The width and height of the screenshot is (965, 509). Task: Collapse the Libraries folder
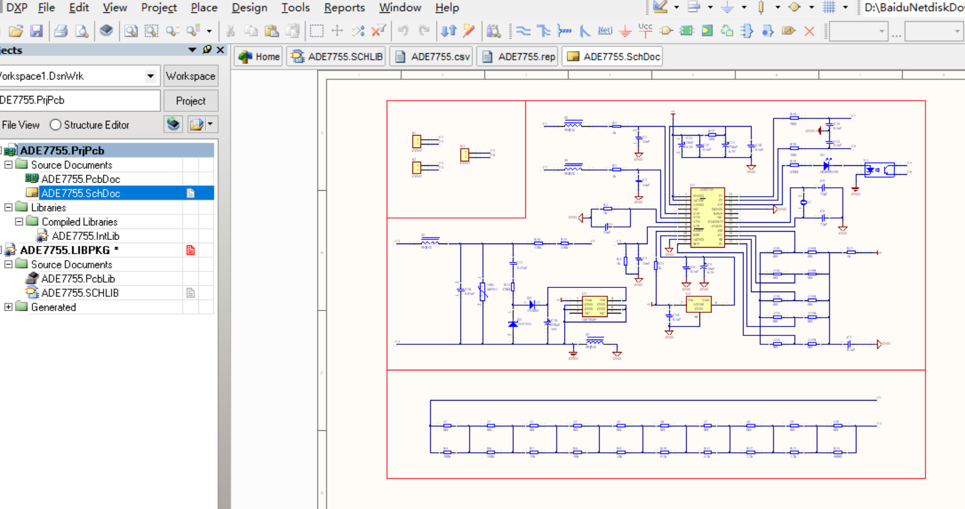(8, 207)
